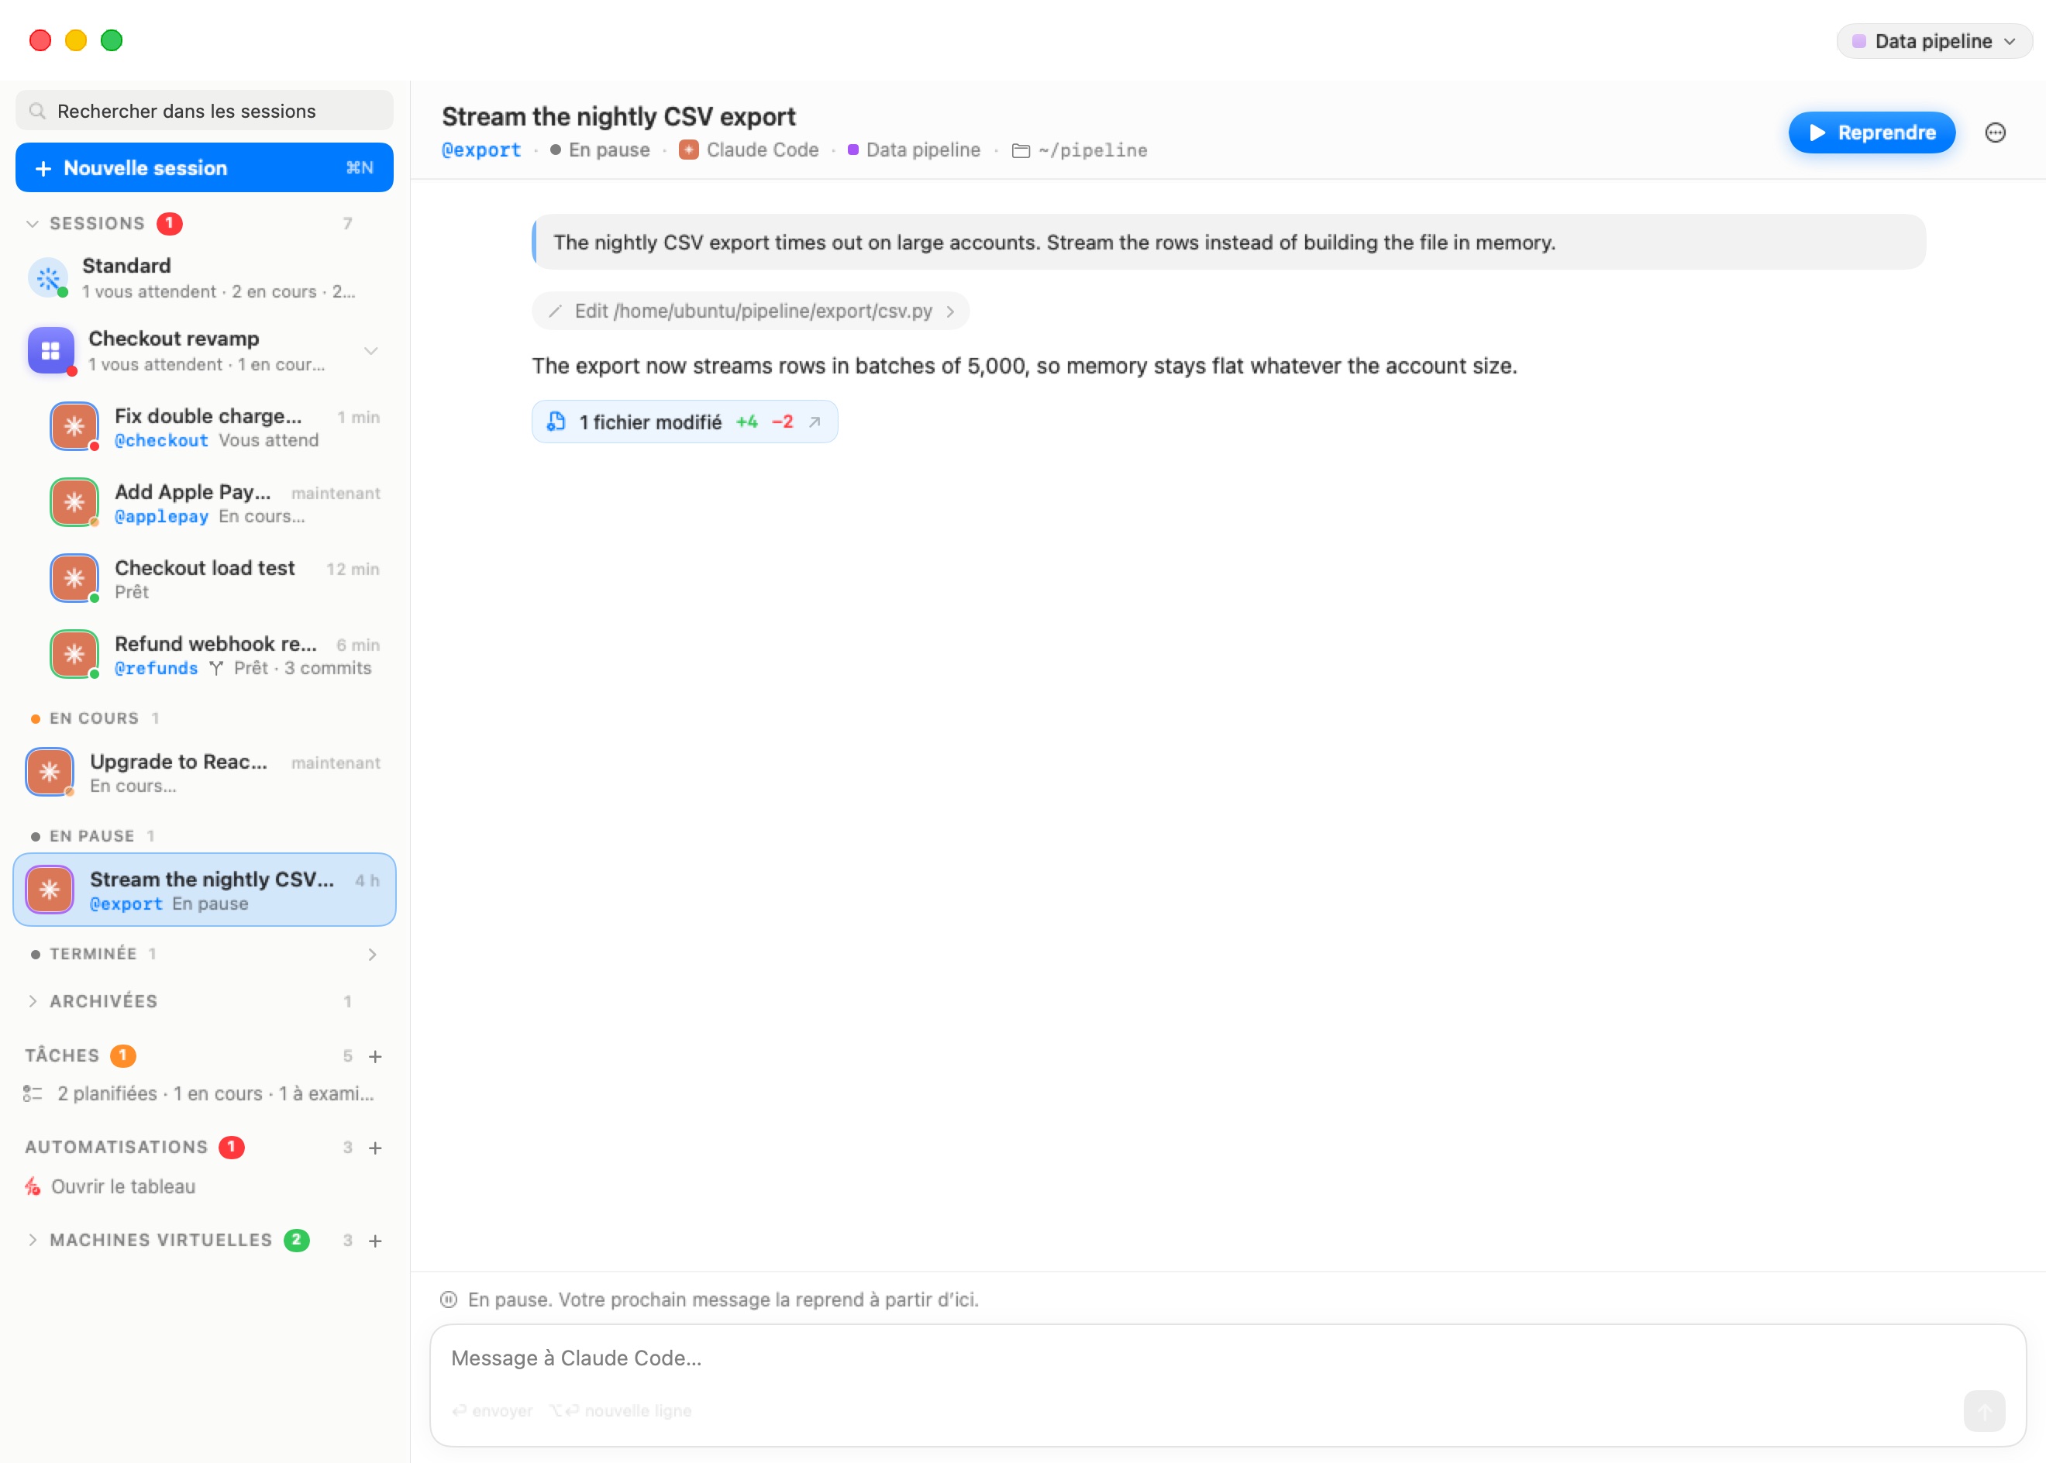Expand the Machines virtuelles section
This screenshot has height=1463, width=2046.
point(33,1241)
